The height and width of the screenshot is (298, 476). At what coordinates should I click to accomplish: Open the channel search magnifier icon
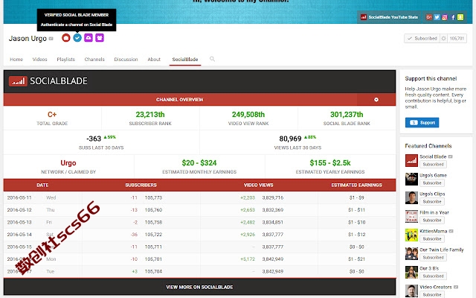(x=212, y=59)
